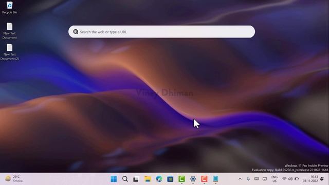Change input language ENG US

(x=275, y=179)
